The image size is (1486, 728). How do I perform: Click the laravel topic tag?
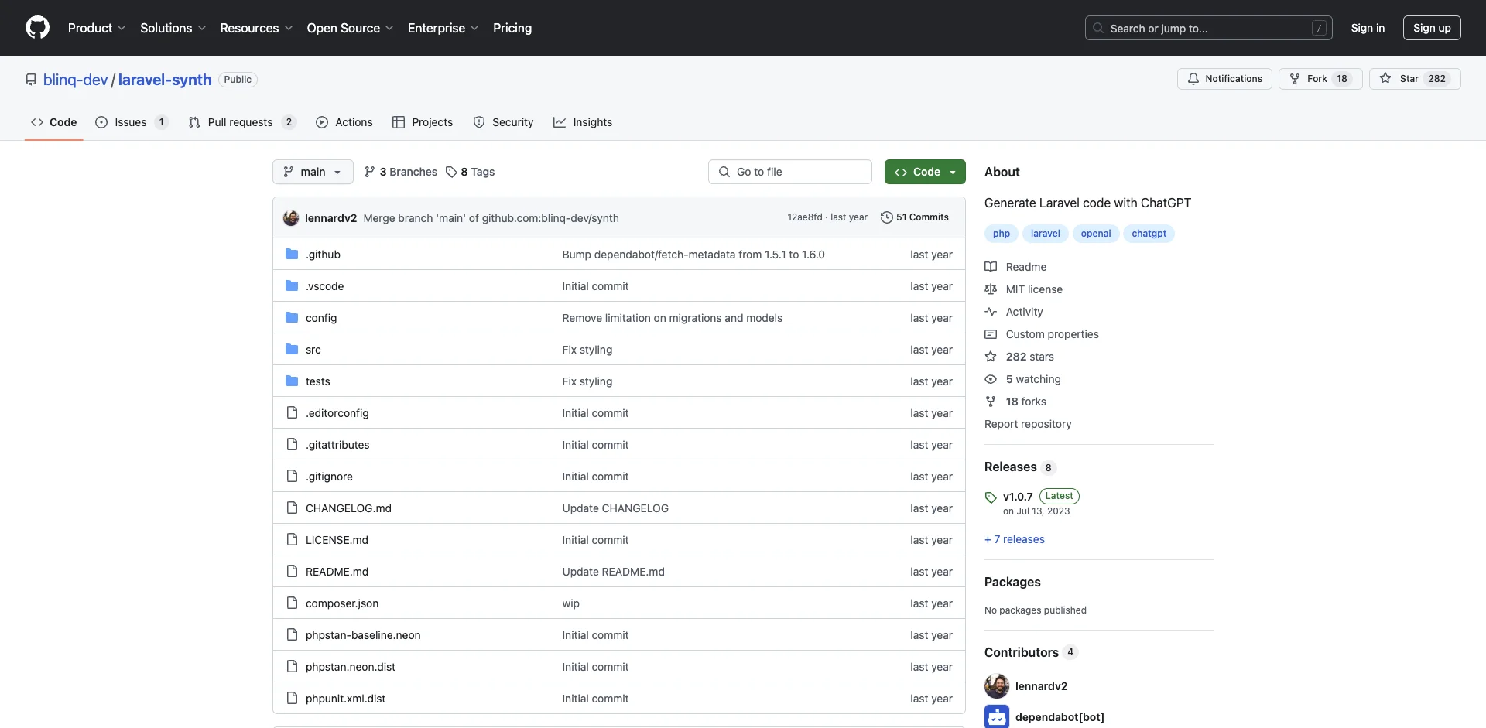pos(1046,234)
